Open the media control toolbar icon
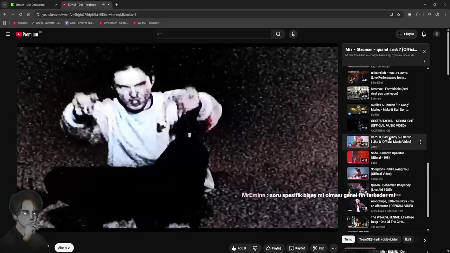The image size is (450, 253). 429,14
